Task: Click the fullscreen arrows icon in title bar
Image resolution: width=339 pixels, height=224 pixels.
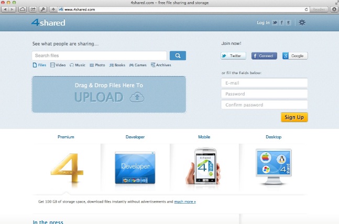Action: (336, 3)
